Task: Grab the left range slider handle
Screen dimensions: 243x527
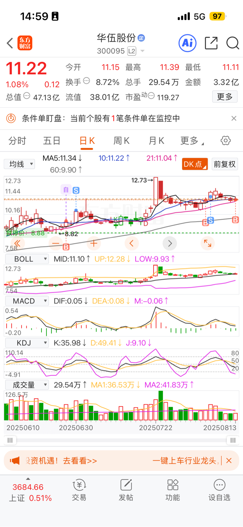Action: pos(10,440)
